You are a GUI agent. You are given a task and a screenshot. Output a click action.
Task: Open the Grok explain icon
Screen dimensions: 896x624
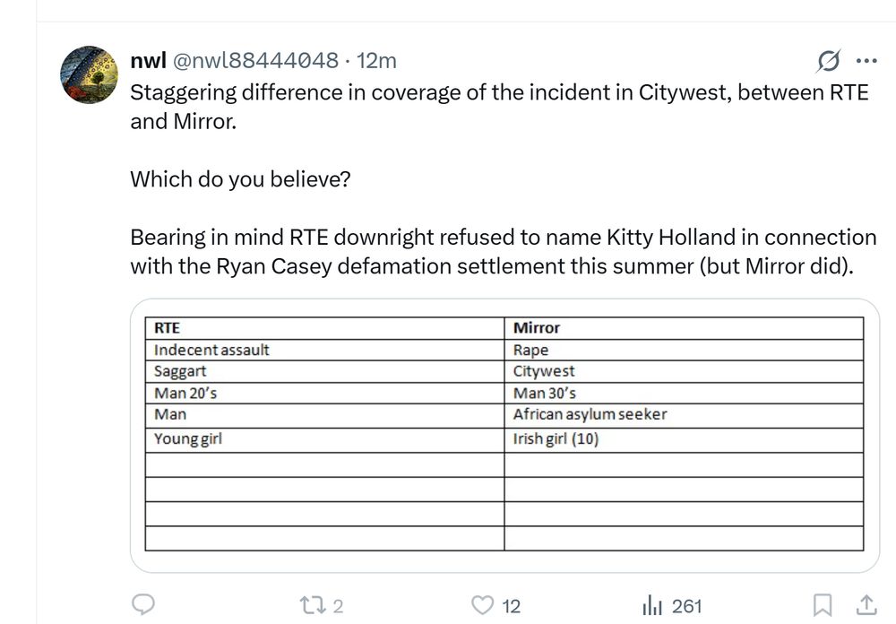point(829,61)
